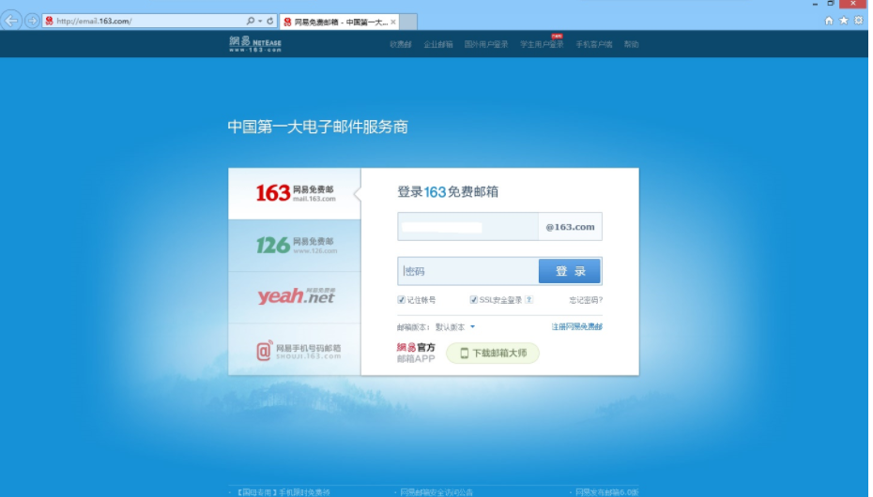
Task: Select the 网易手机号码邮箱 tab
Action: (x=295, y=349)
